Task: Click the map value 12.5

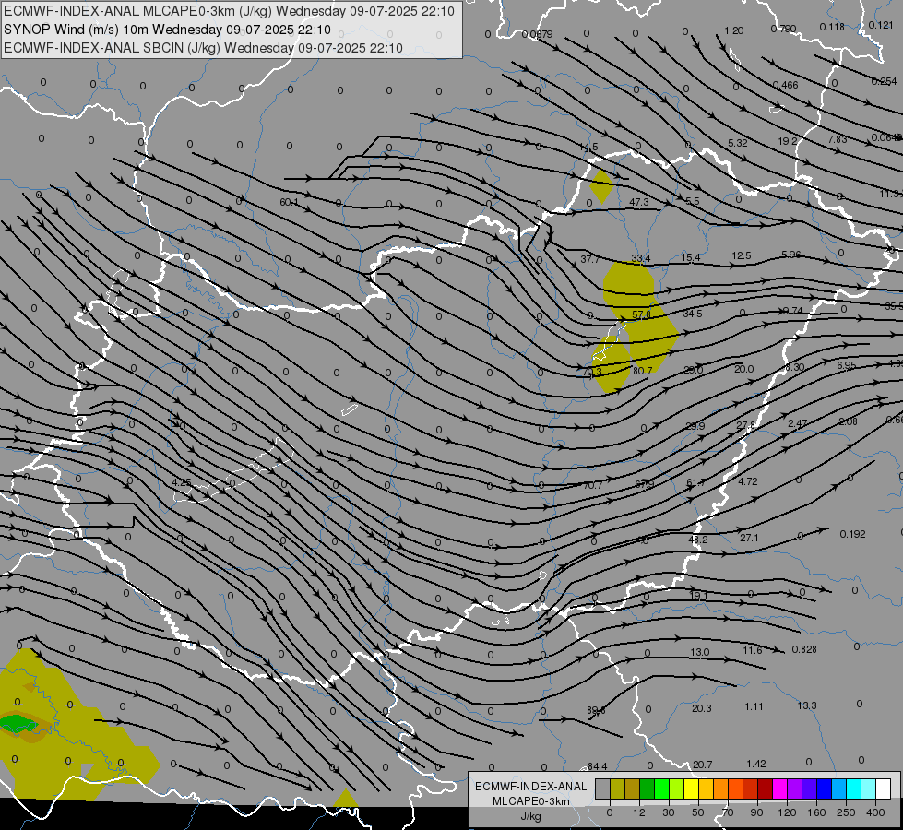Action: (x=742, y=255)
